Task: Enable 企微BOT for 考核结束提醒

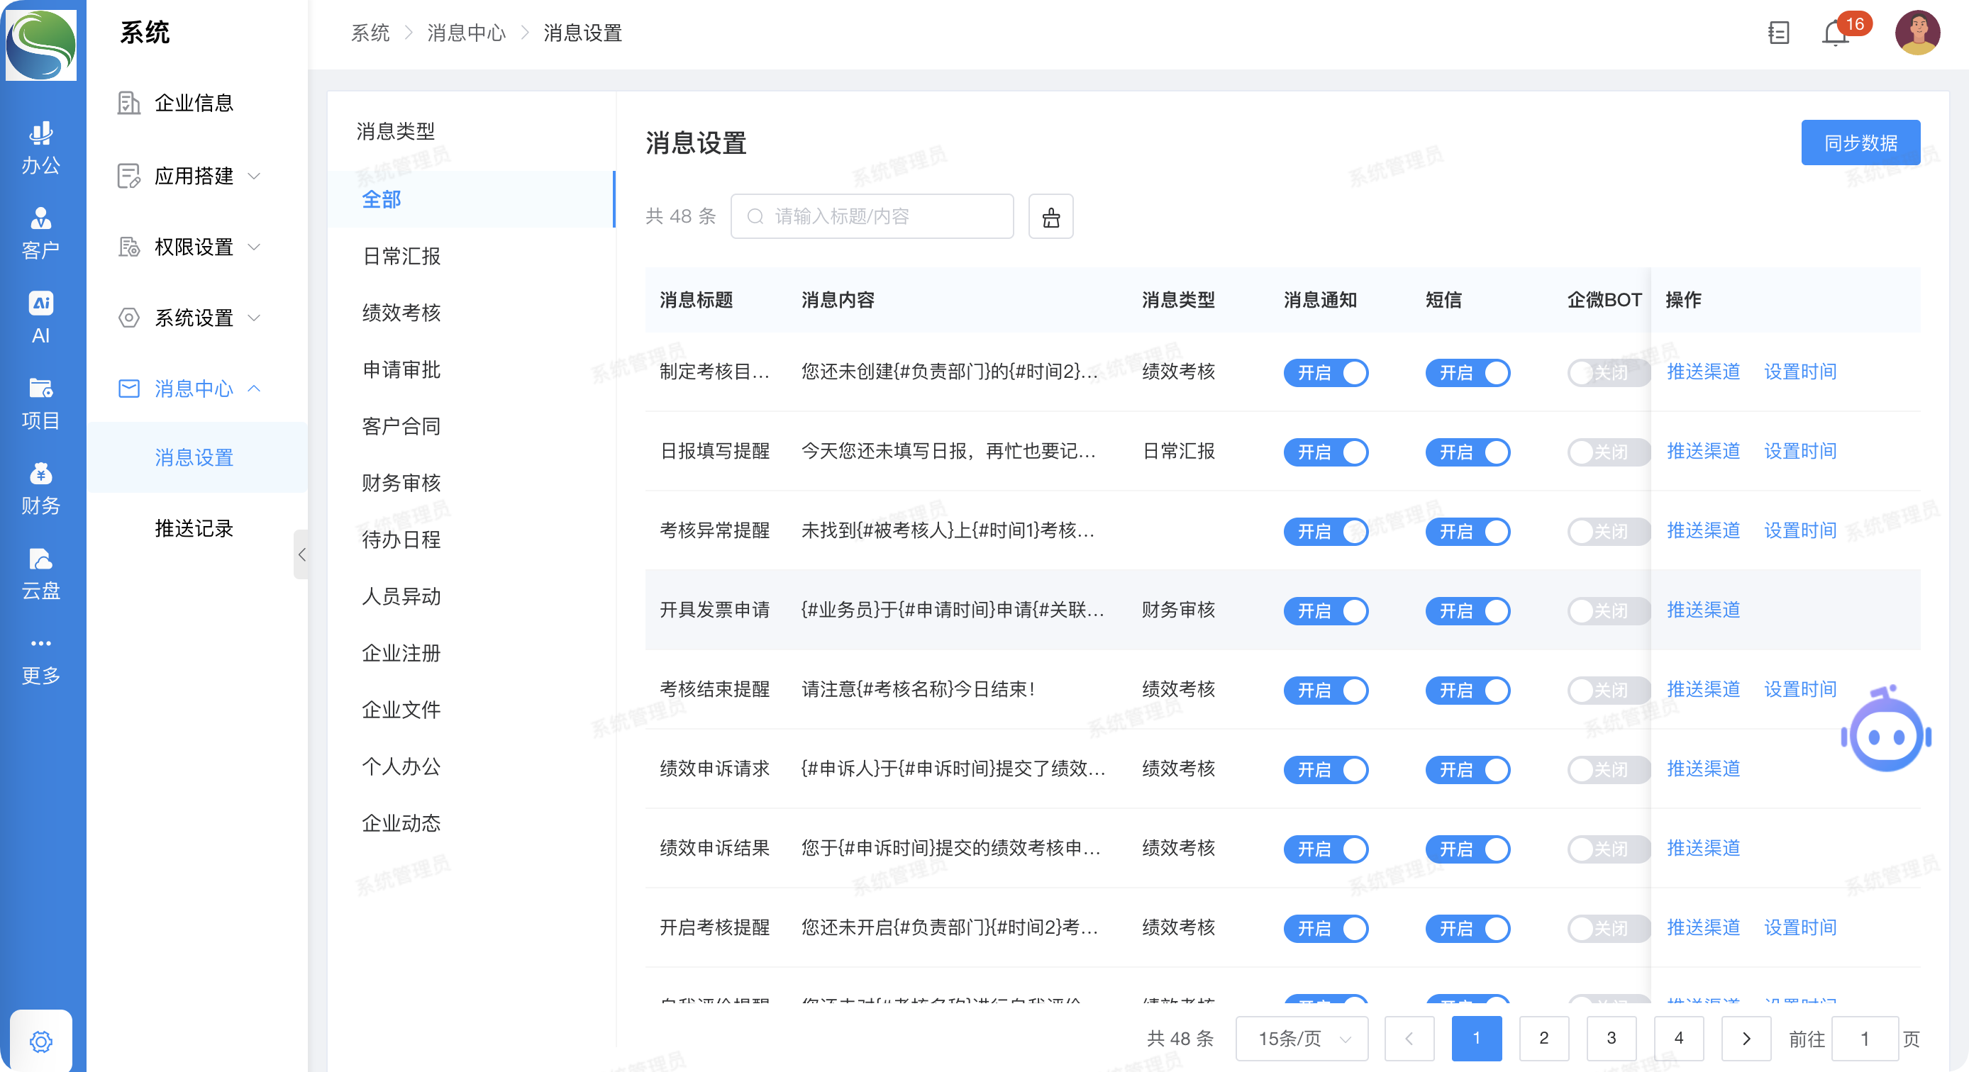Action: click(x=1604, y=691)
